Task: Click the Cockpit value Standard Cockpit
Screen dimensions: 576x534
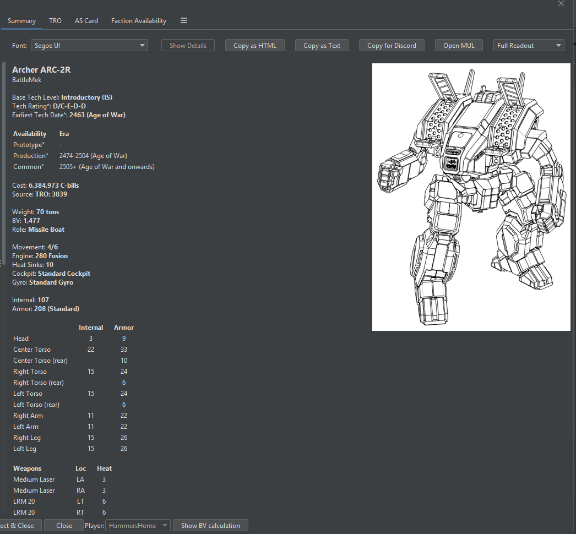Action: [x=64, y=274]
